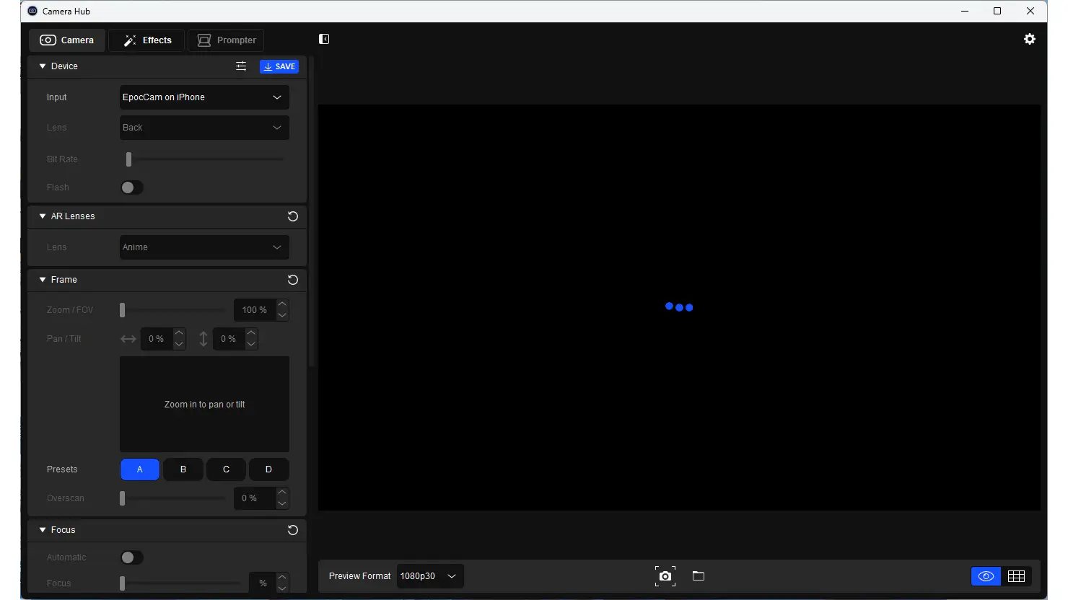Screen dimensions: 1068x600
Task: Reset the Frame section settings
Action: pos(292,280)
